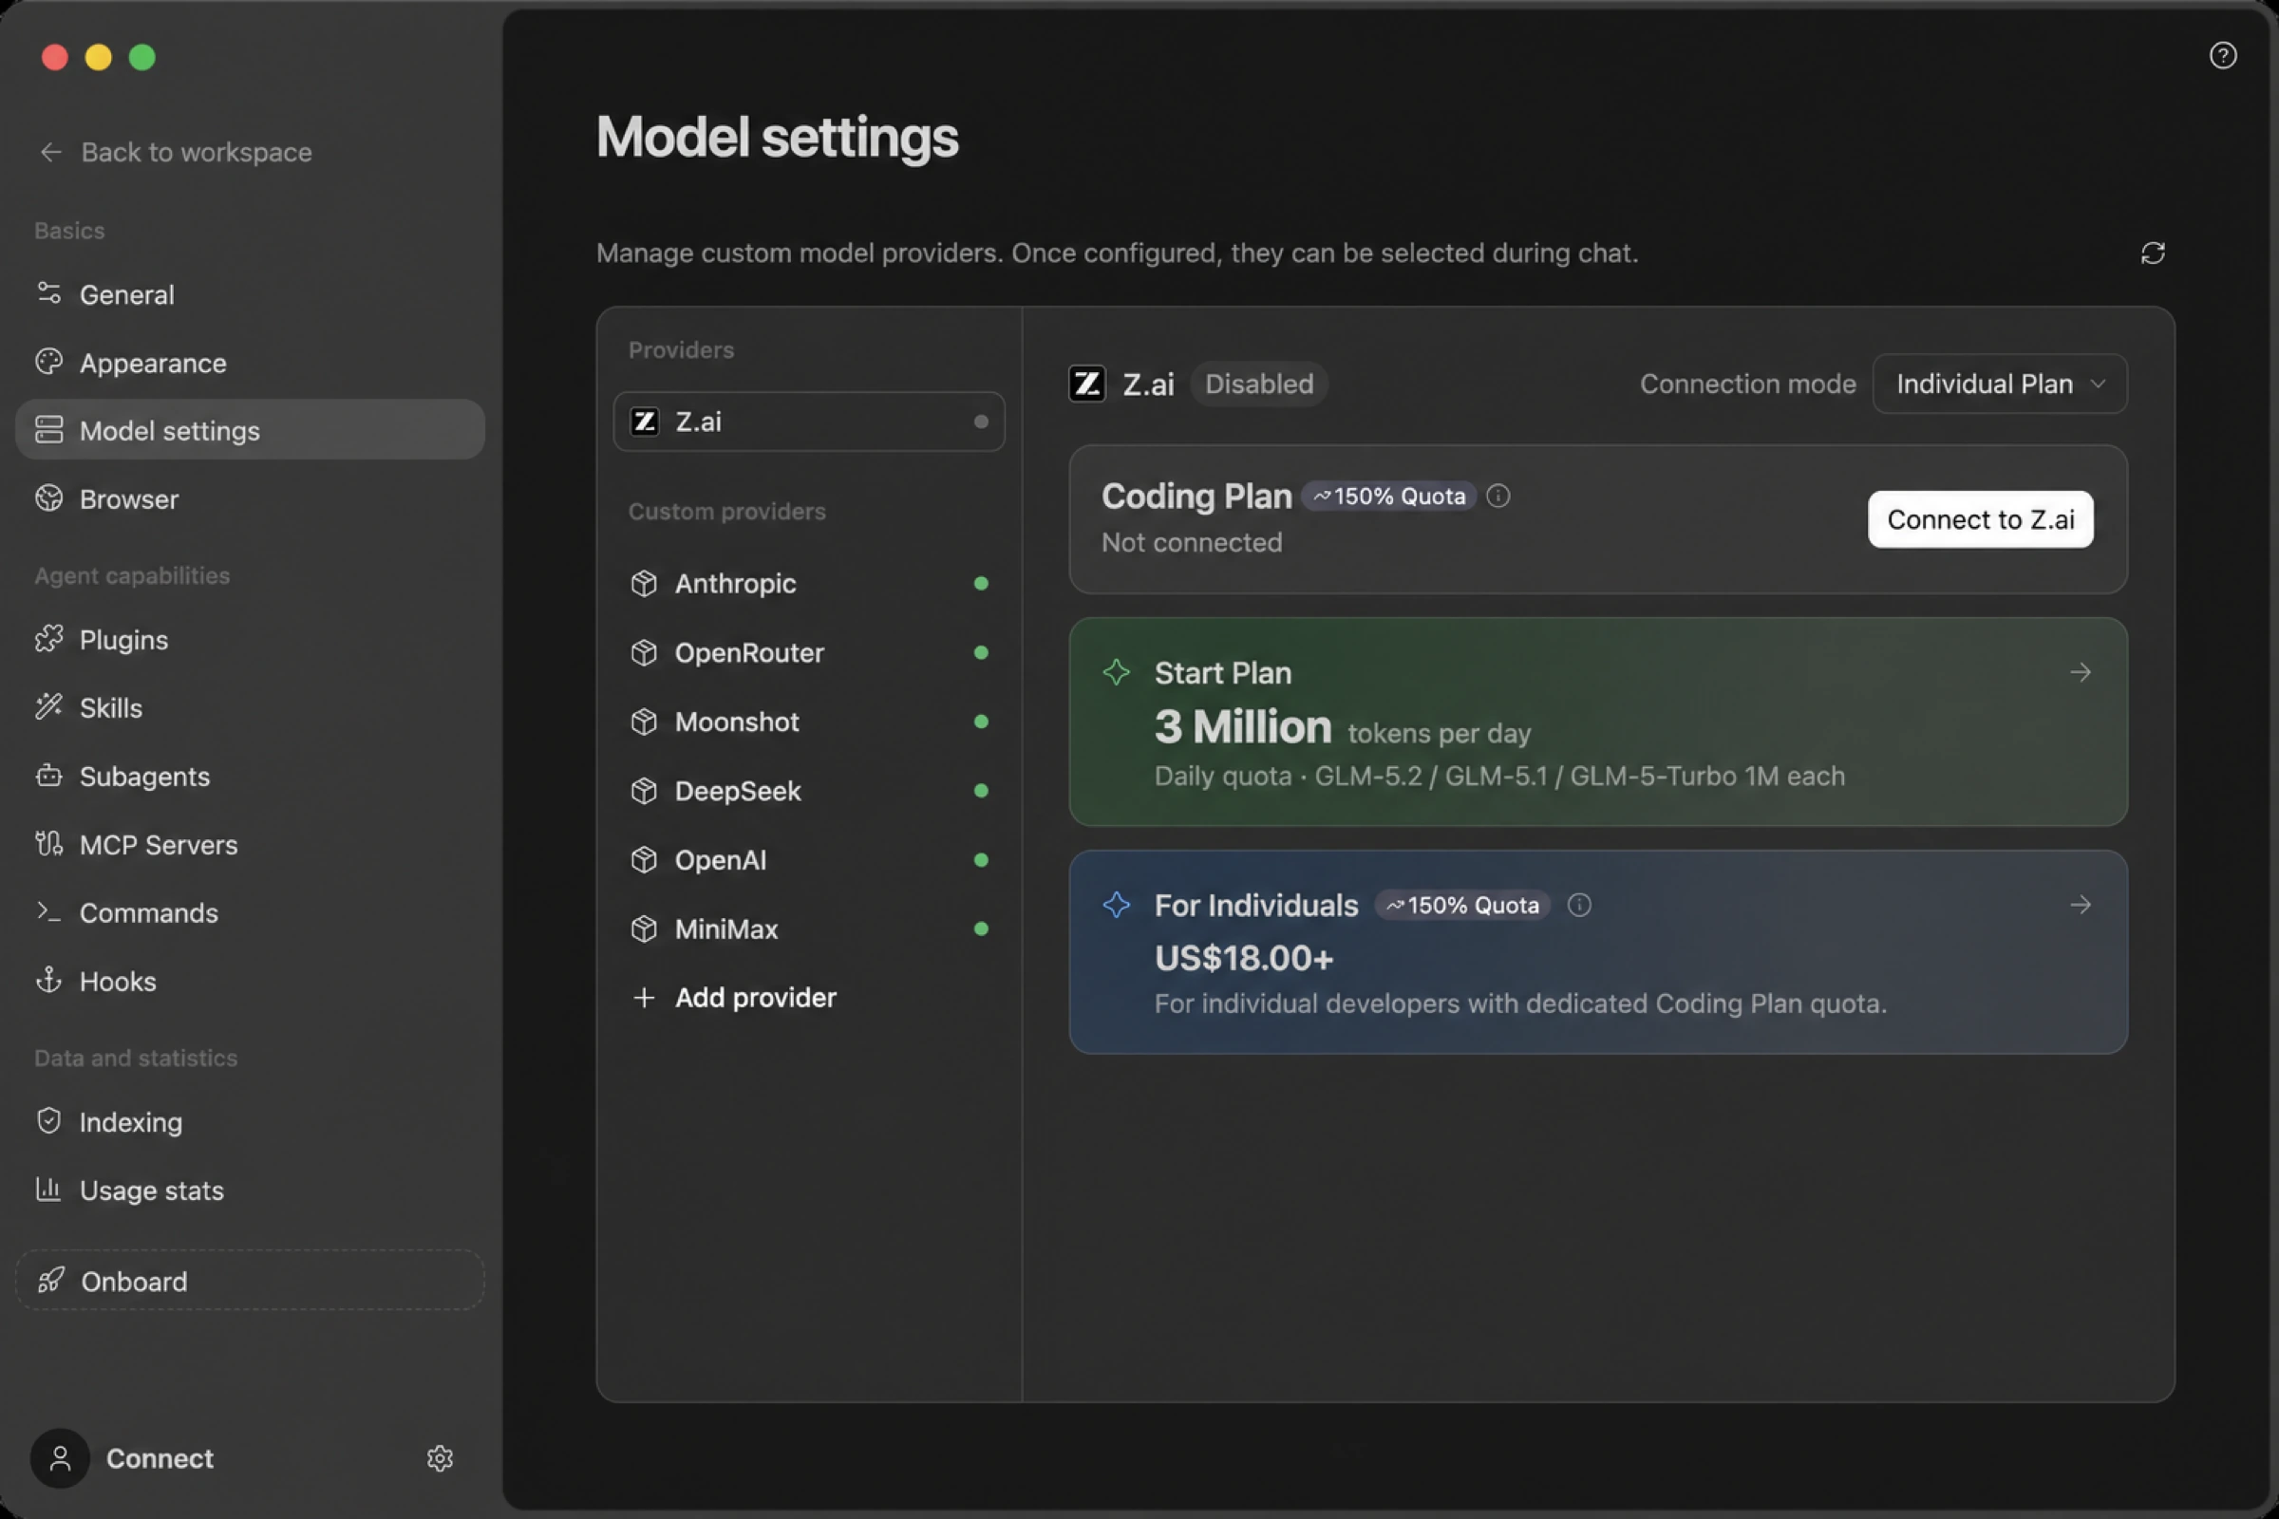Click the US$18.00+ price
This screenshot has height=1519, width=2279.
tap(1244, 958)
